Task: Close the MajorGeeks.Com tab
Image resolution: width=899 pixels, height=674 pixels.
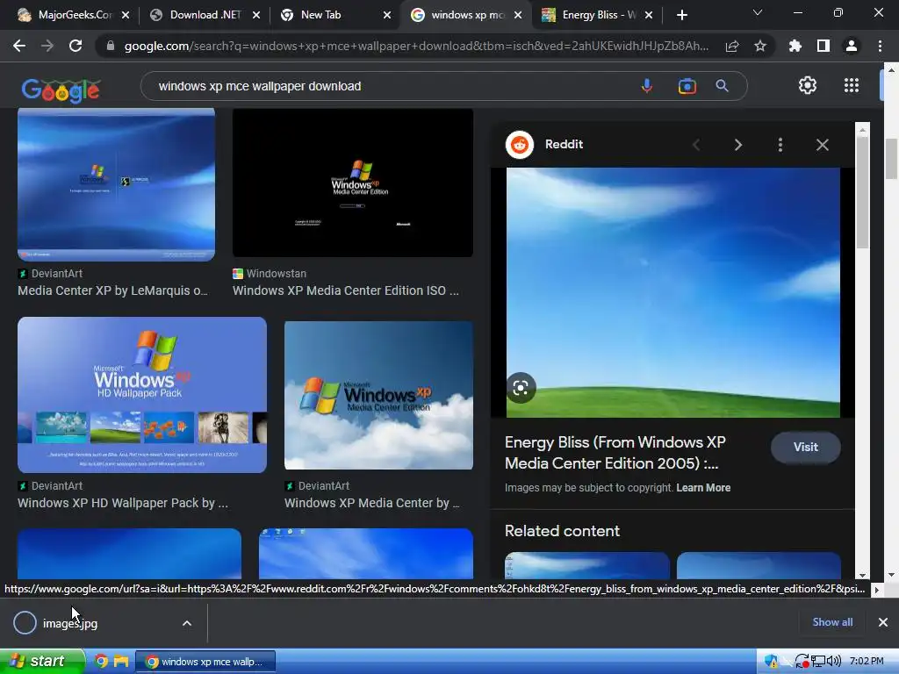Action: tap(126, 15)
